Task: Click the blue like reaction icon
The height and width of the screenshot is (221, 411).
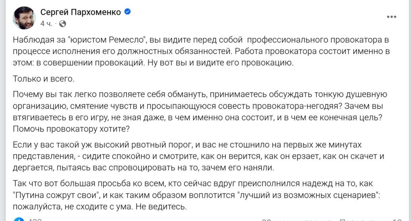Action: [x=19, y=220]
